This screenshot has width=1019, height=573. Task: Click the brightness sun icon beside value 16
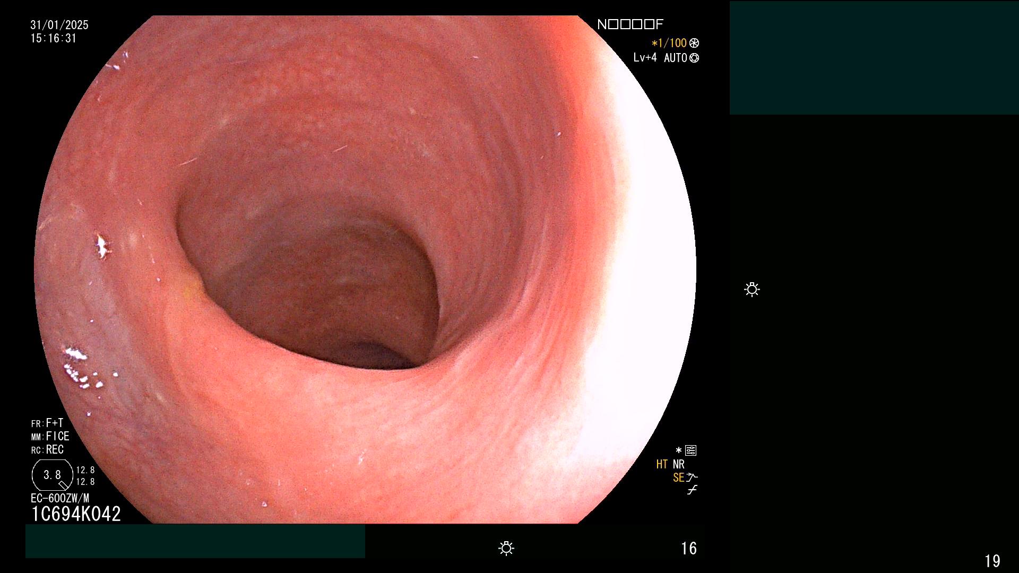[x=506, y=548]
